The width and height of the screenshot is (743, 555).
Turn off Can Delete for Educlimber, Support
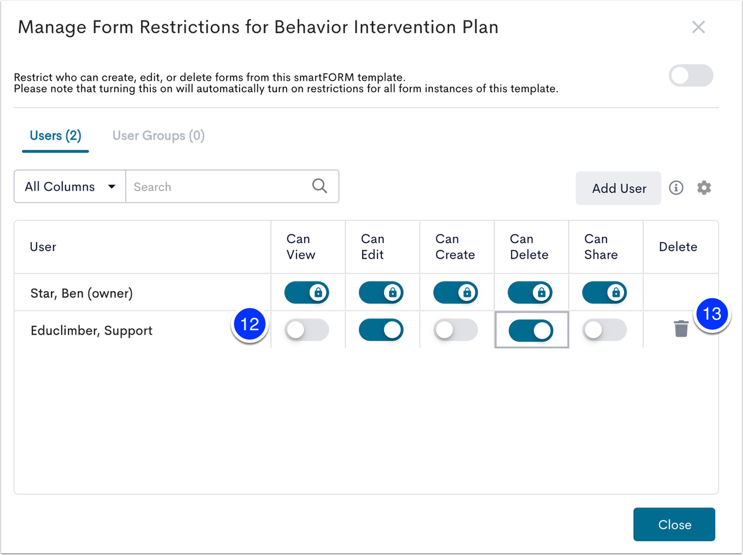tap(531, 330)
